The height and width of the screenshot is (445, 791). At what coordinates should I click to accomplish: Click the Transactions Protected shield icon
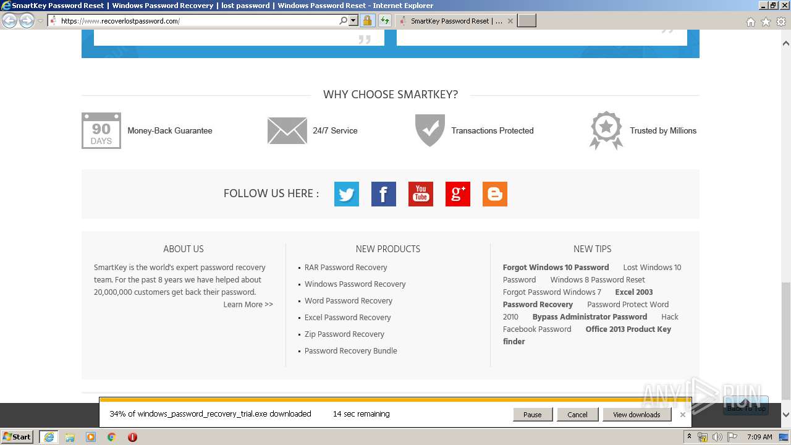(x=430, y=130)
